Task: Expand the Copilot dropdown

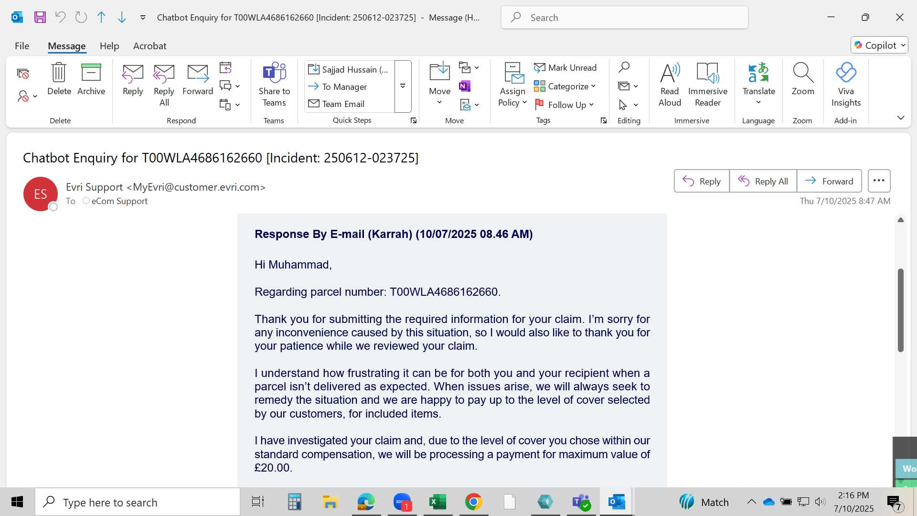Action: [x=903, y=45]
